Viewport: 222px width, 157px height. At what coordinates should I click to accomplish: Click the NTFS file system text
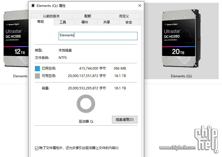click(63, 58)
